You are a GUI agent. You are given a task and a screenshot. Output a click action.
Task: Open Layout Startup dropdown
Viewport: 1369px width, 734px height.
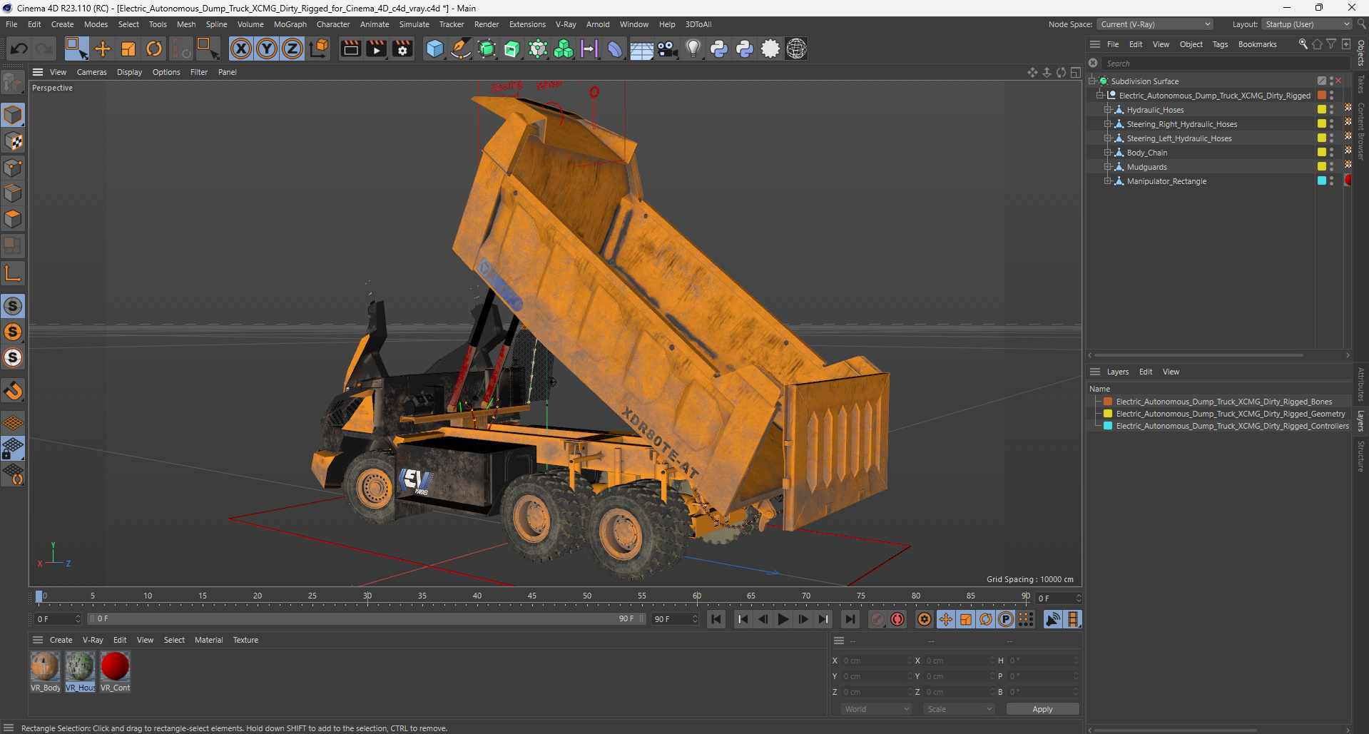(x=1307, y=24)
